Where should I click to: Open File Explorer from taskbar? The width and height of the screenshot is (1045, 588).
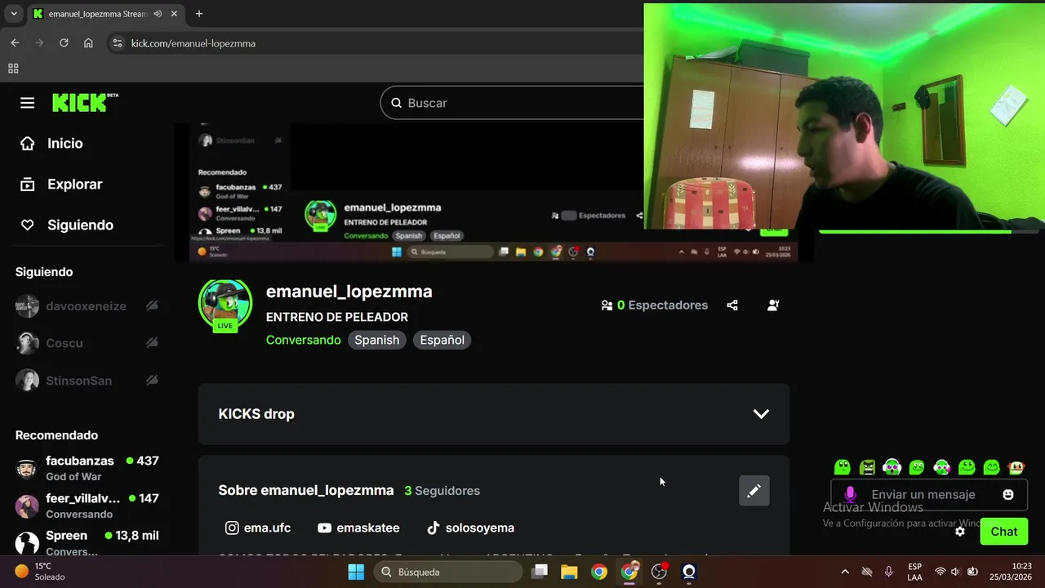(569, 572)
